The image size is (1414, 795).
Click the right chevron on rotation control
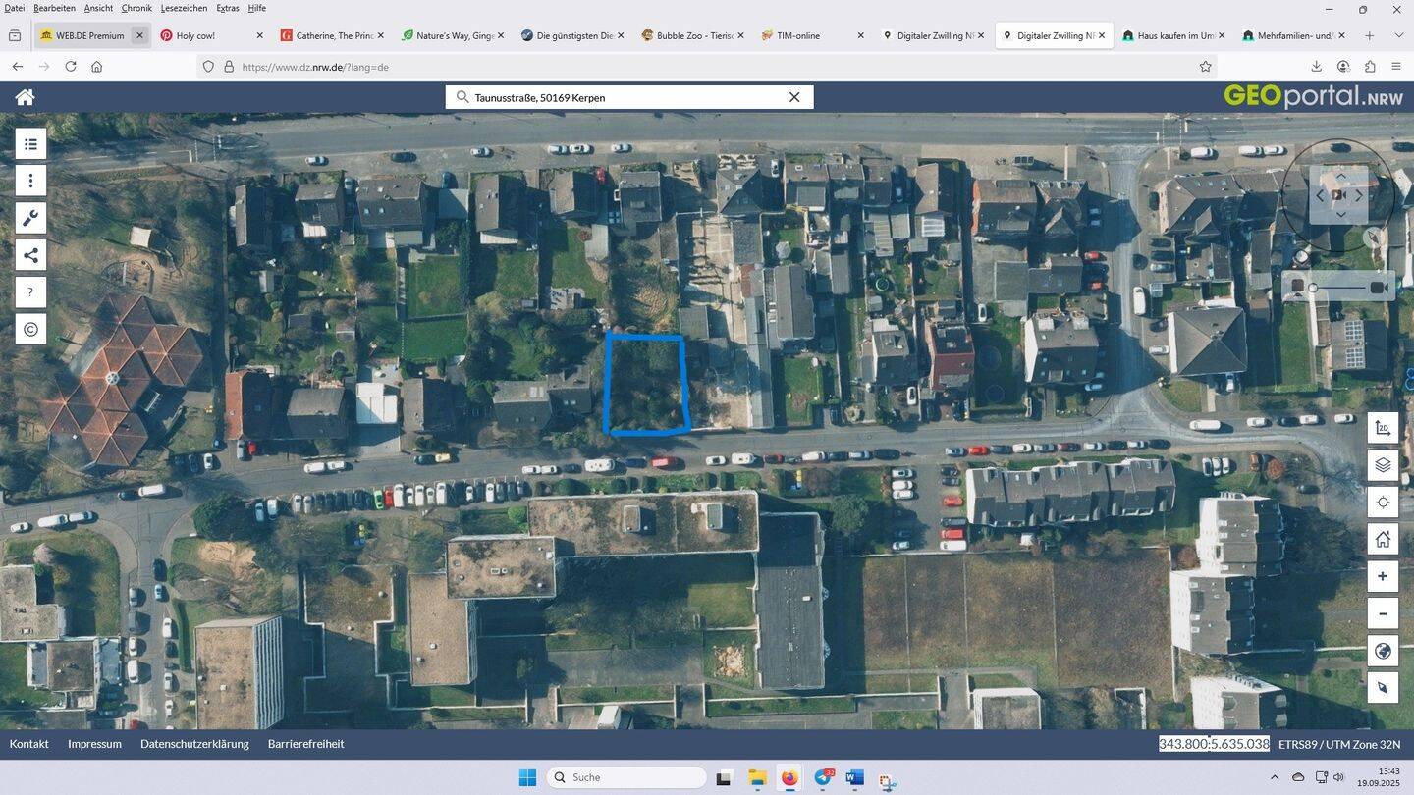click(x=1359, y=195)
